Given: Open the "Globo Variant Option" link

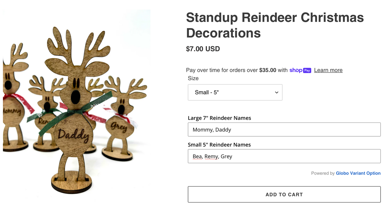Looking at the screenshot, I should click(358, 173).
